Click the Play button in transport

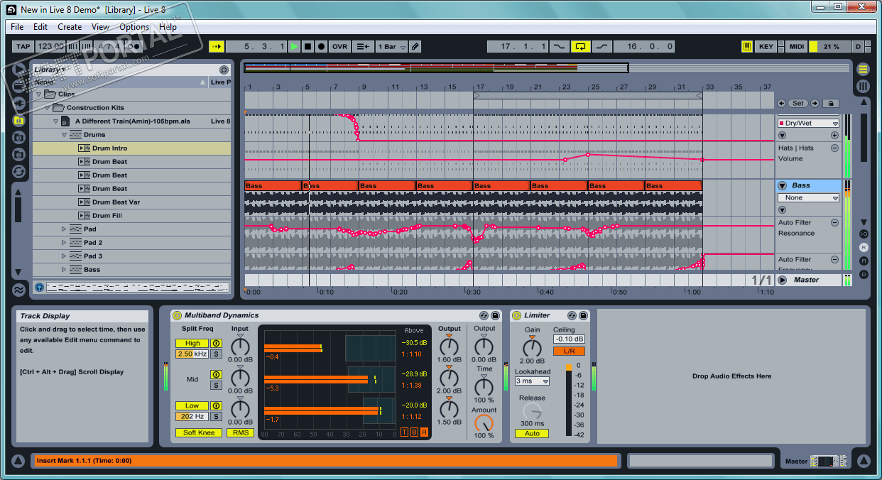pos(294,46)
